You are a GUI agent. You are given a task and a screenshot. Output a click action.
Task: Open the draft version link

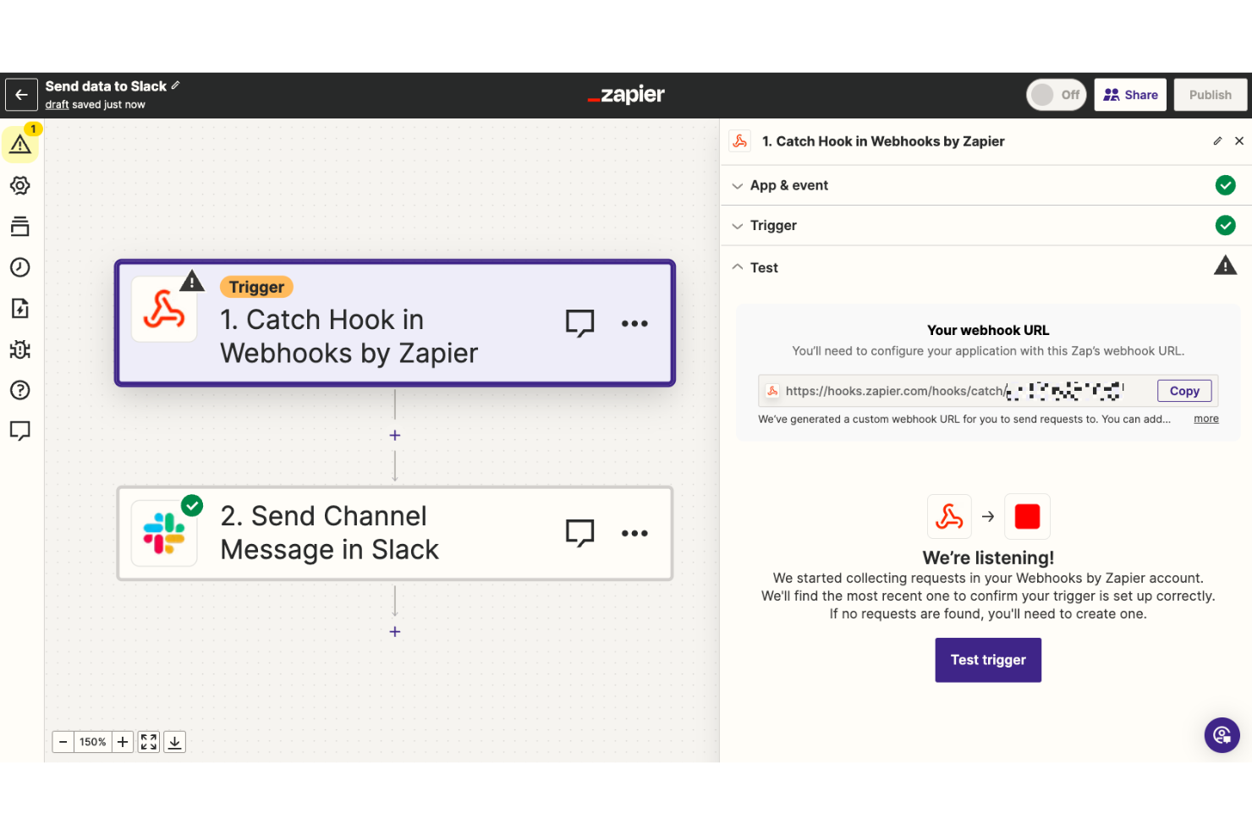(57, 105)
